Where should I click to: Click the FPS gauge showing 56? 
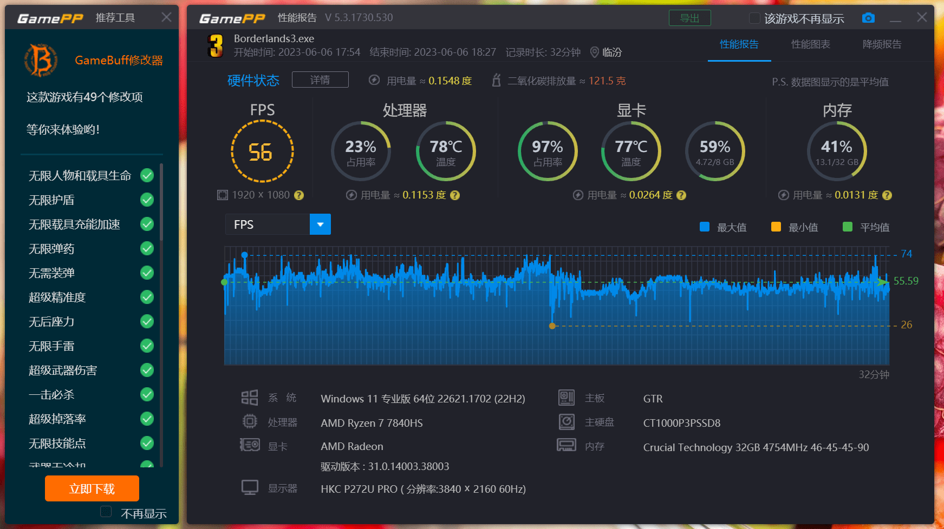(262, 151)
